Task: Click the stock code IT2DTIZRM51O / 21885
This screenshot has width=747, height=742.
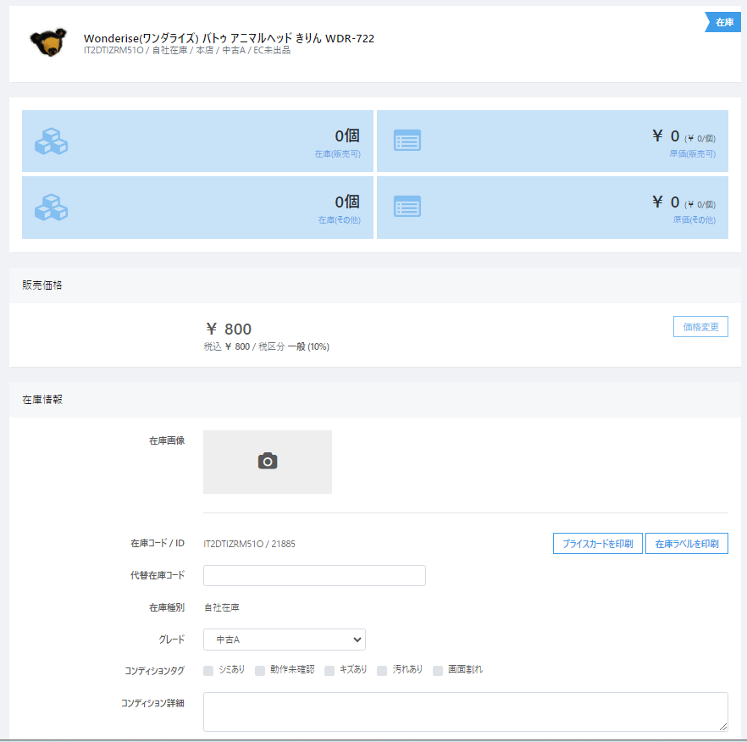Action: [249, 544]
